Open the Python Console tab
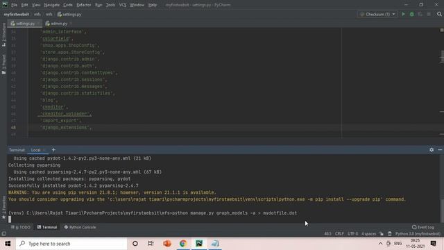This screenshot has width=444, height=250. click(80, 227)
